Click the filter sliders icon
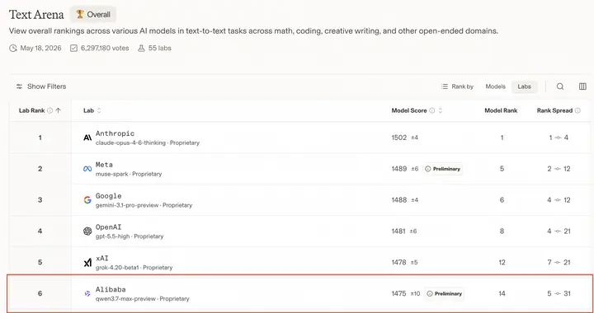594x313 pixels. (x=19, y=86)
